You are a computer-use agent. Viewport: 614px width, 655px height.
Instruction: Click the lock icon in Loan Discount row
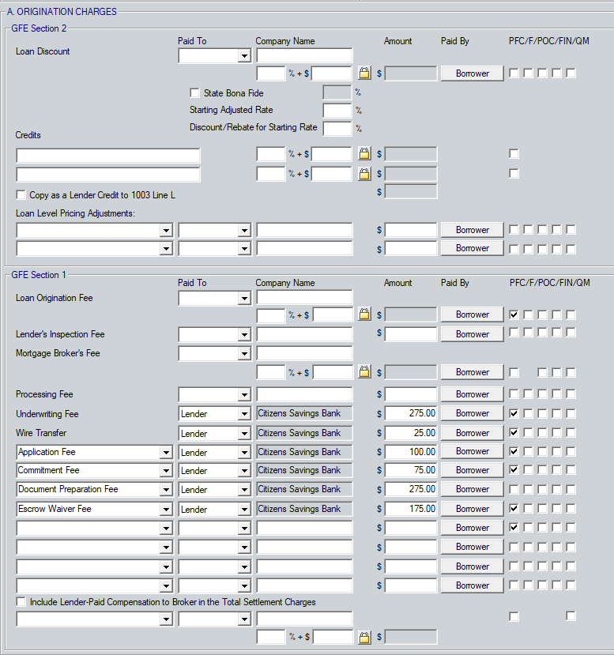(364, 73)
